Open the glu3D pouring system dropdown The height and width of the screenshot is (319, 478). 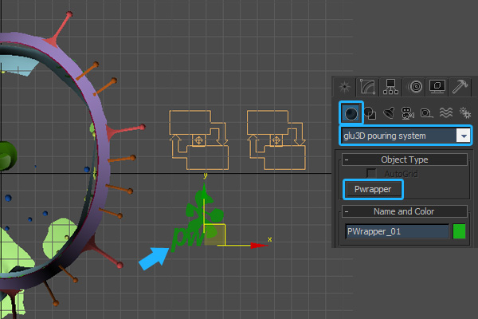[x=462, y=136]
